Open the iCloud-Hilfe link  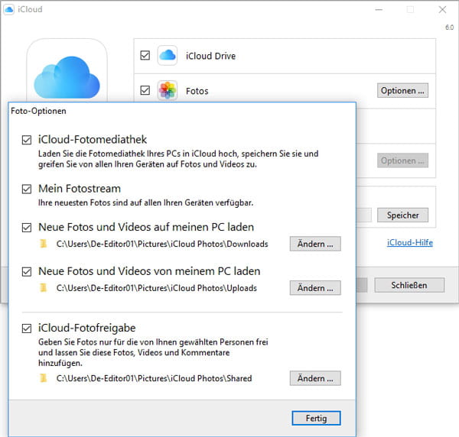[x=410, y=242]
